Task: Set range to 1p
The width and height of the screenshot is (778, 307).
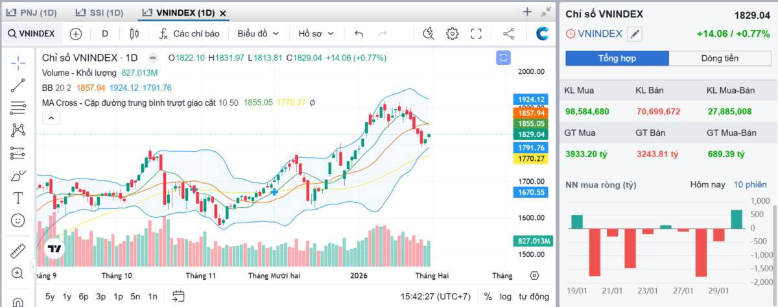Action: point(118,297)
